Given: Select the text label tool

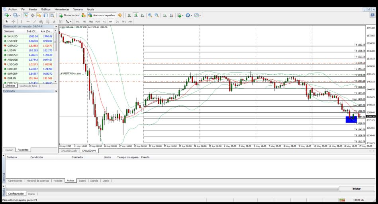Looking at the screenshot, I should tap(54, 21).
